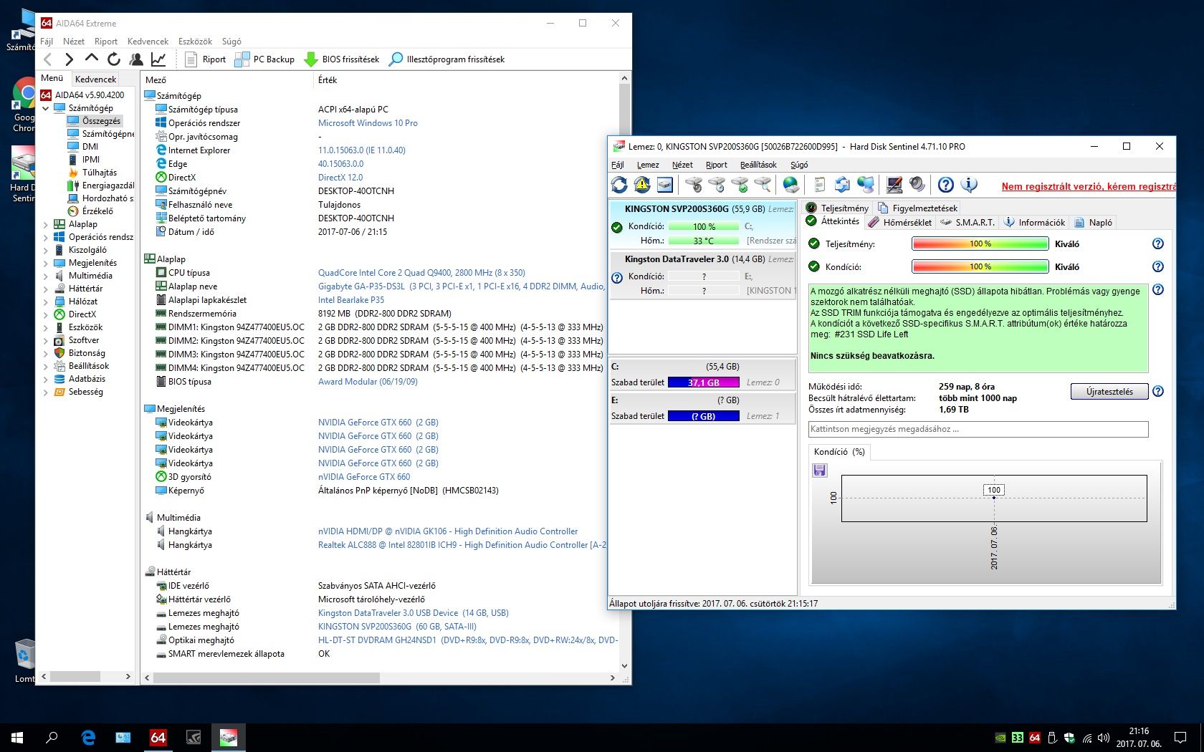The width and height of the screenshot is (1204, 752).
Task: Click the Teljesítmény 100 % gradient bar
Action: (x=980, y=244)
